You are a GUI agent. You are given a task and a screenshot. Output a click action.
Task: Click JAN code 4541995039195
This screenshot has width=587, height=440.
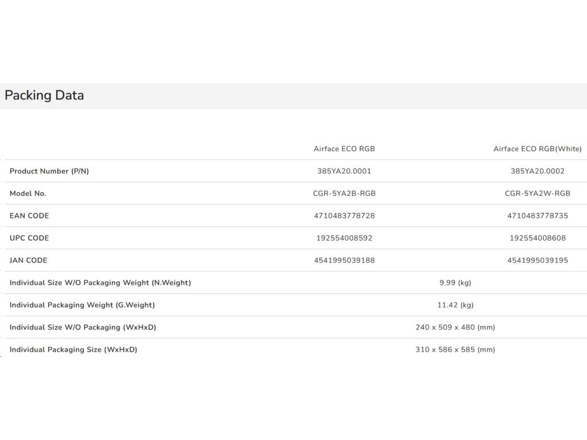(x=537, y=261)
